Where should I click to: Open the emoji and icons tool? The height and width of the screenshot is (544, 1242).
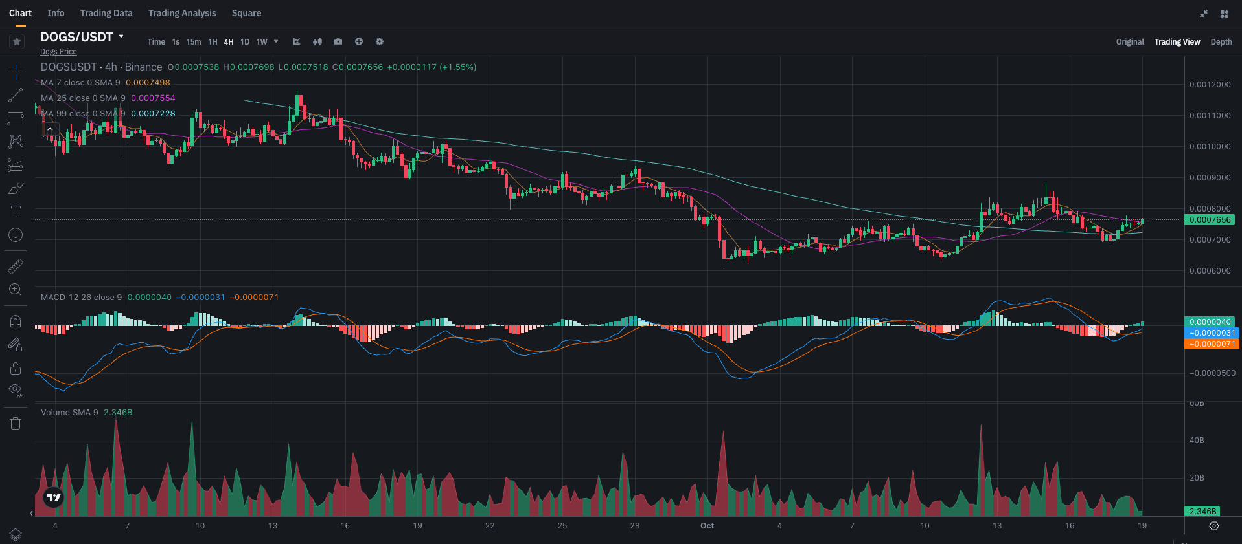pos(16,235)
